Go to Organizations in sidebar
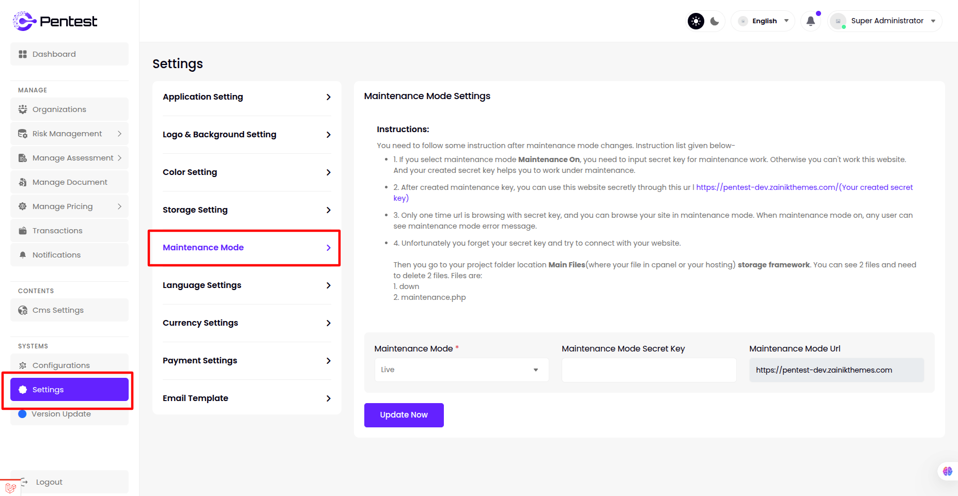Screen dimensions: 958x496 click(x=69, y=109)
